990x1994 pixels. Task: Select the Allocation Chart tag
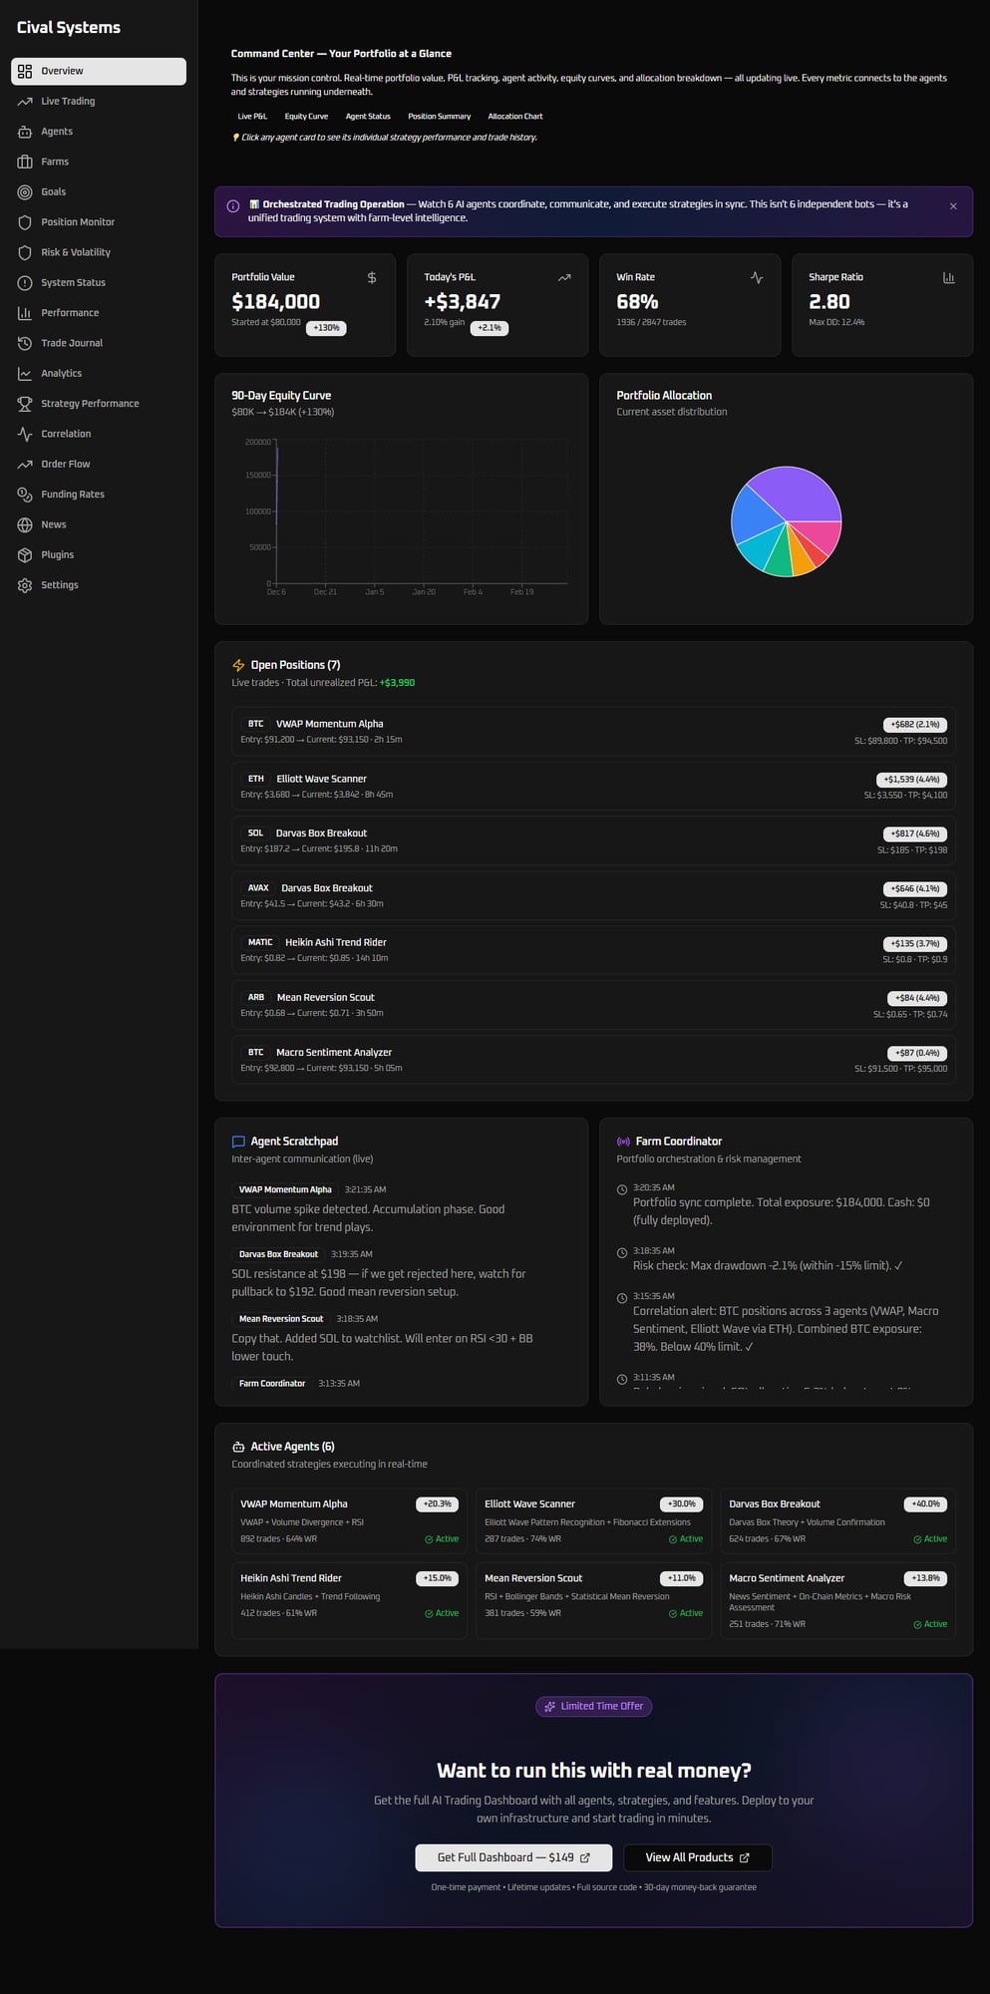click(x=515, y=117)
